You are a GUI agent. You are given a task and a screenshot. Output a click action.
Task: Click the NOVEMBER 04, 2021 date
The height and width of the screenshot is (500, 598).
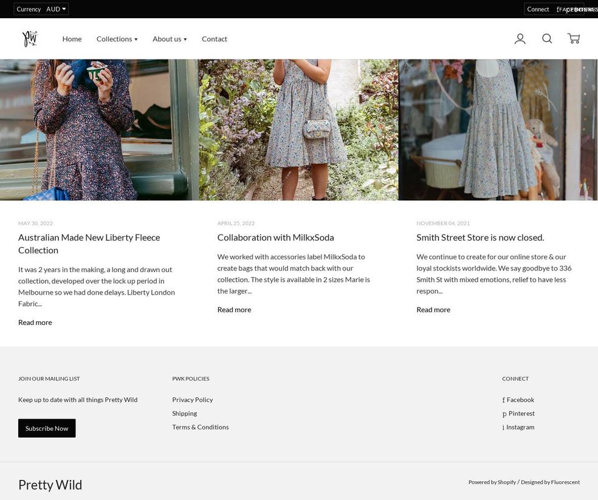click(x=443, y=223)
